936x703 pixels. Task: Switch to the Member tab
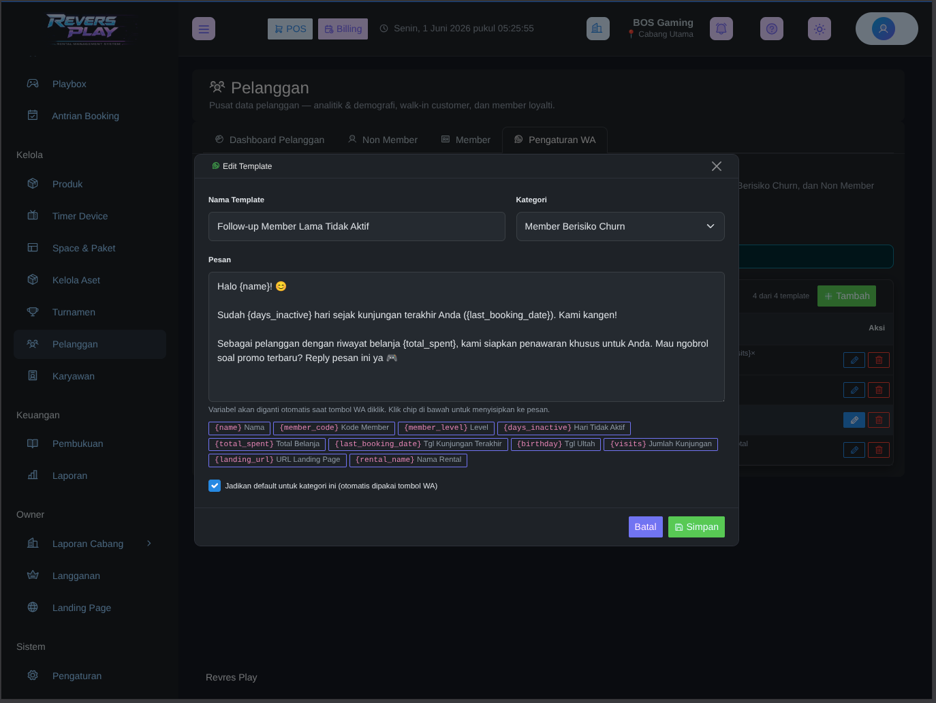click(466, 140)
